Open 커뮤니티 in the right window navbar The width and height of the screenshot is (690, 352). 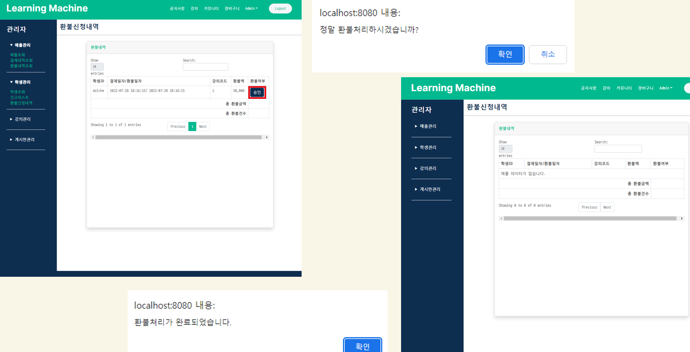[x=624, y=88]
